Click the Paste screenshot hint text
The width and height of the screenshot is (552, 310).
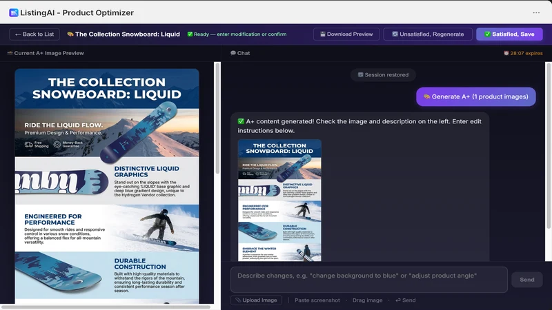pyautogui.click(x=317, y=300)
